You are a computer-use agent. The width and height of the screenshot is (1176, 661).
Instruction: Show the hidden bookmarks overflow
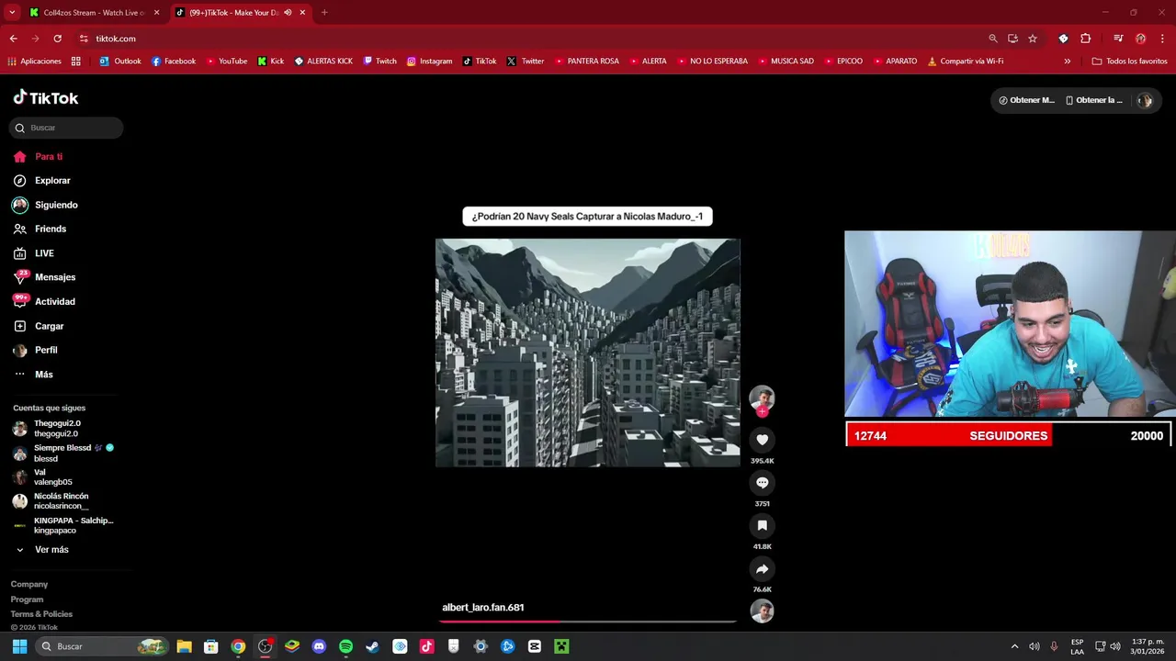(1067, 62)
